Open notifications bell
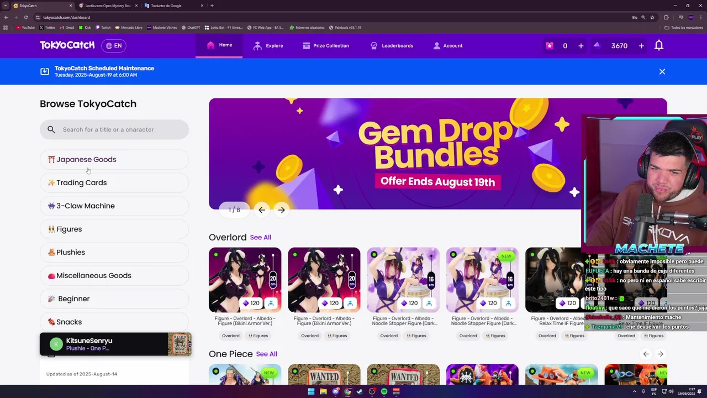Screen dimensions: 707x398 point(659,46)
